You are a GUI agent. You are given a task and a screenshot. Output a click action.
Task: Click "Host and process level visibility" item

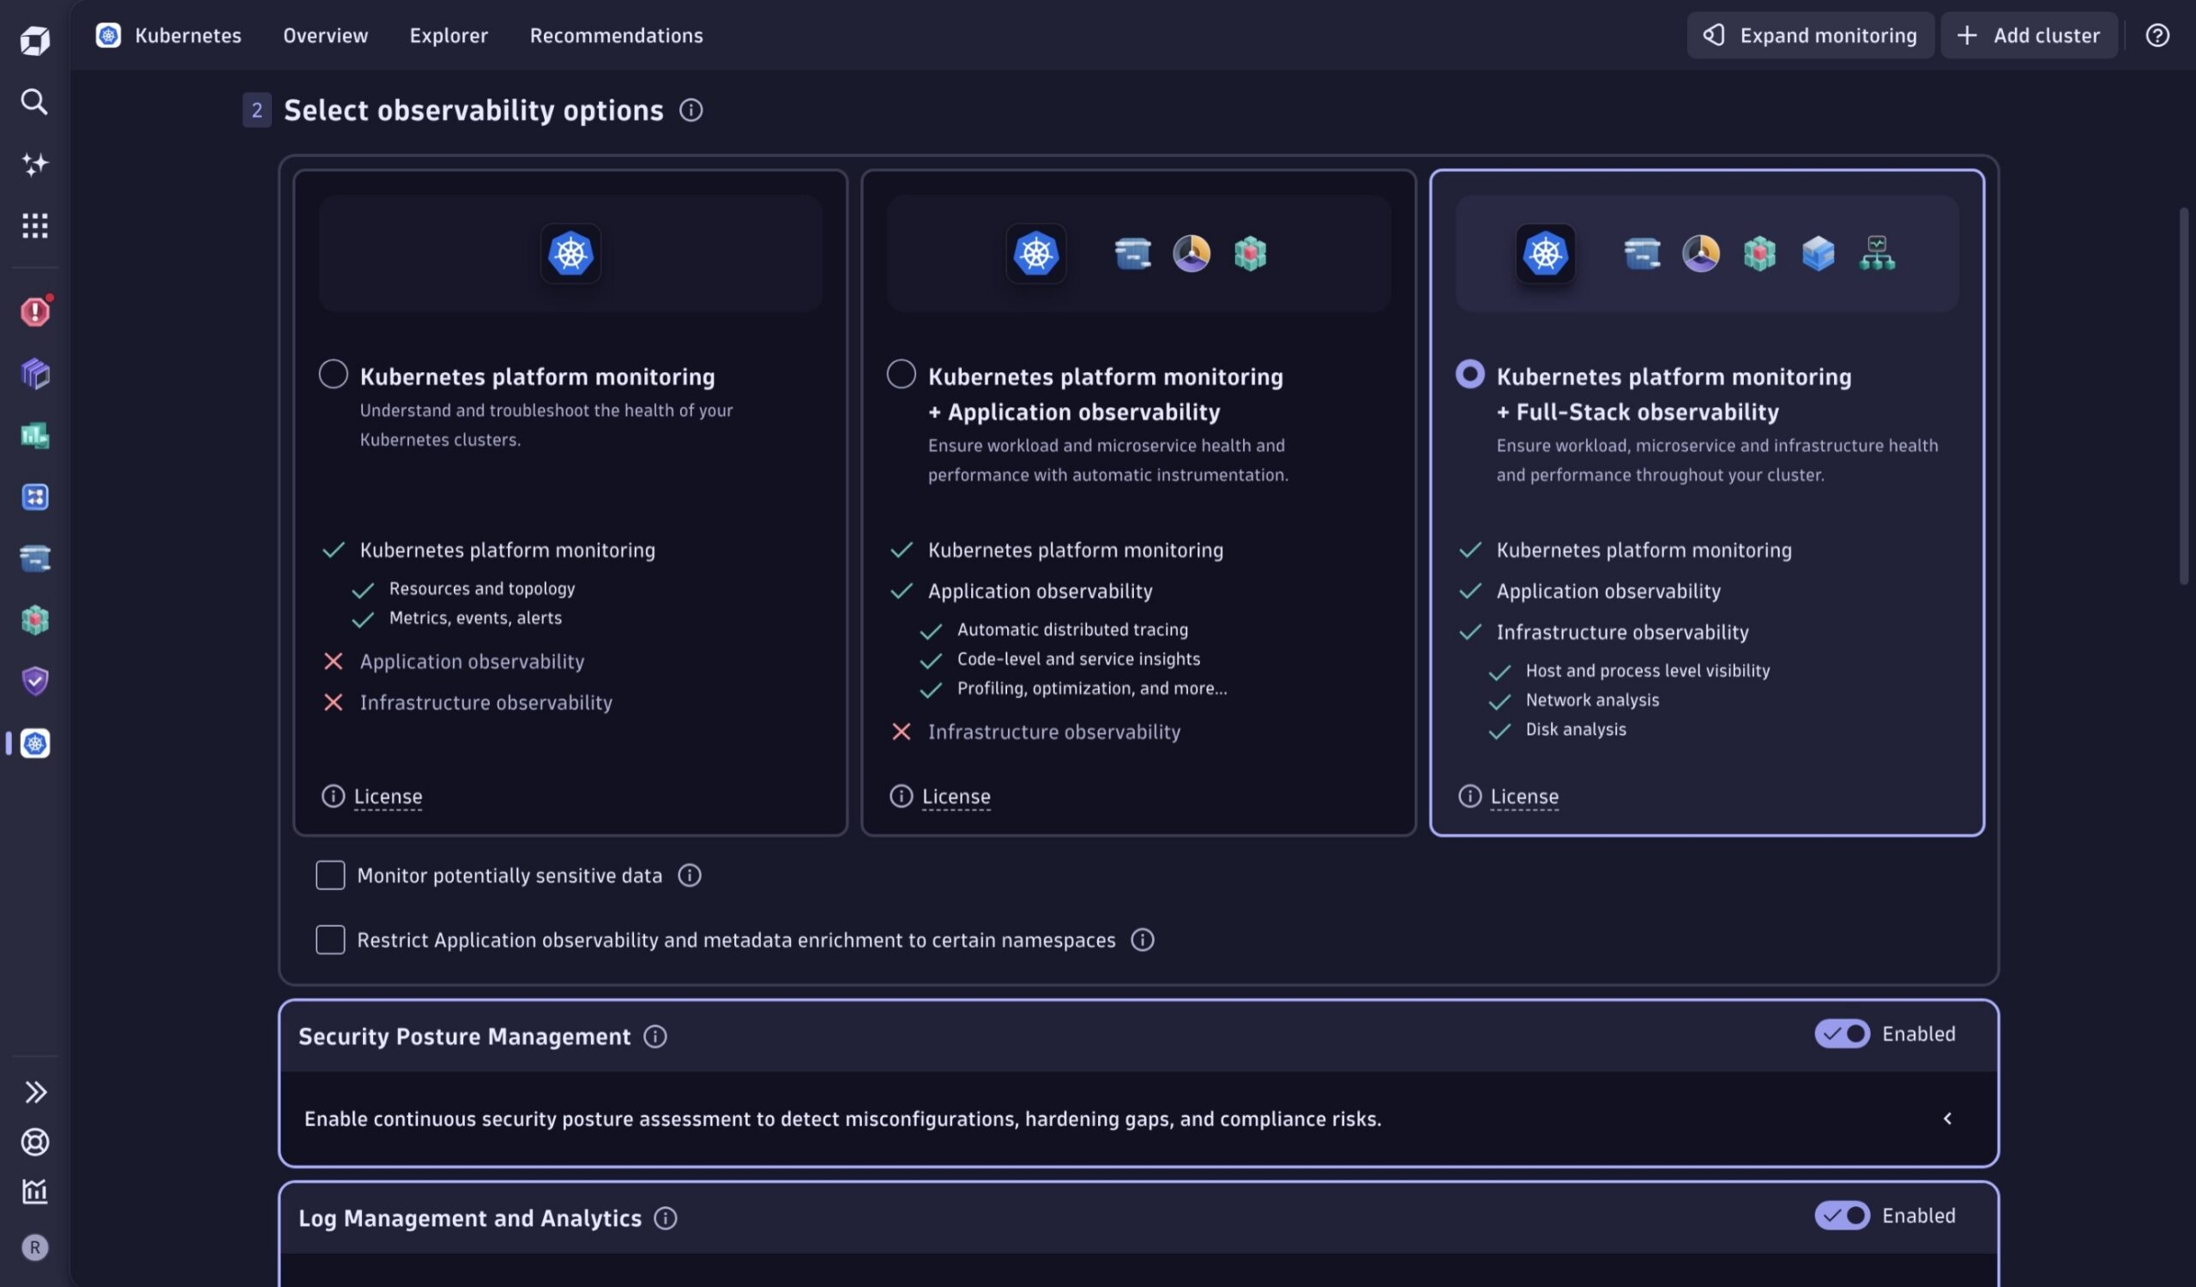click(x=1648, y=671)
